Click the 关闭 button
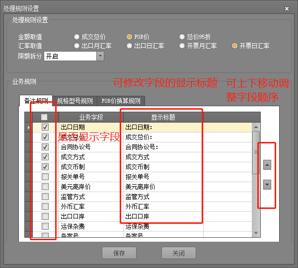 179,253
